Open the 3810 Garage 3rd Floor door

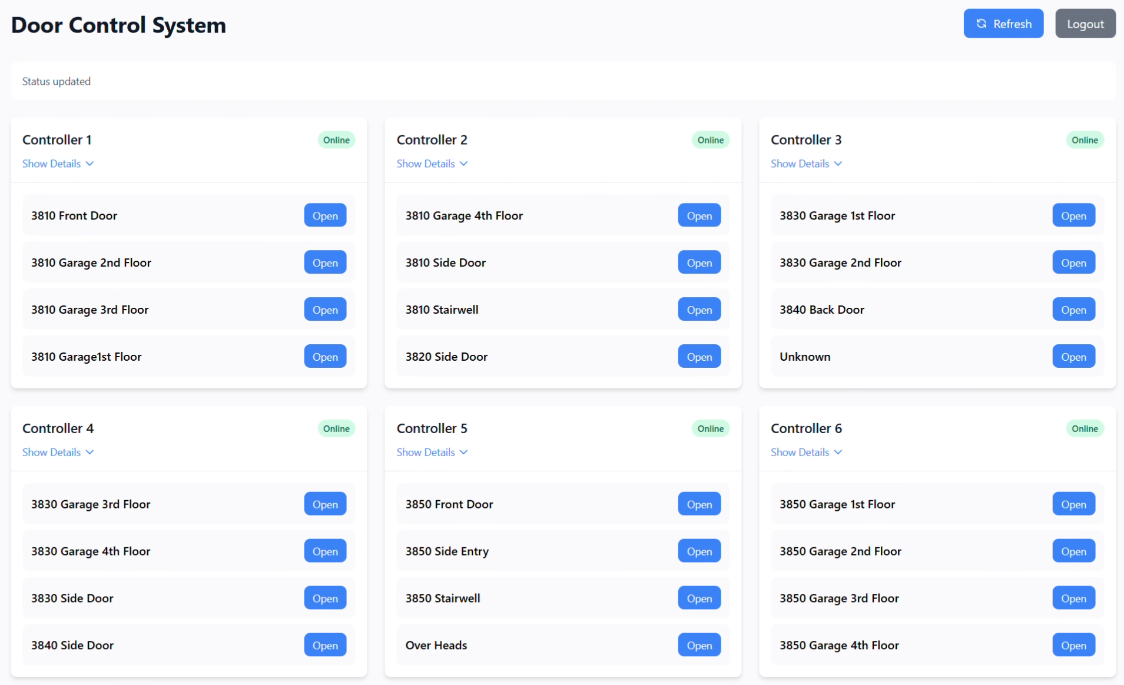click(x=325, y=310)
